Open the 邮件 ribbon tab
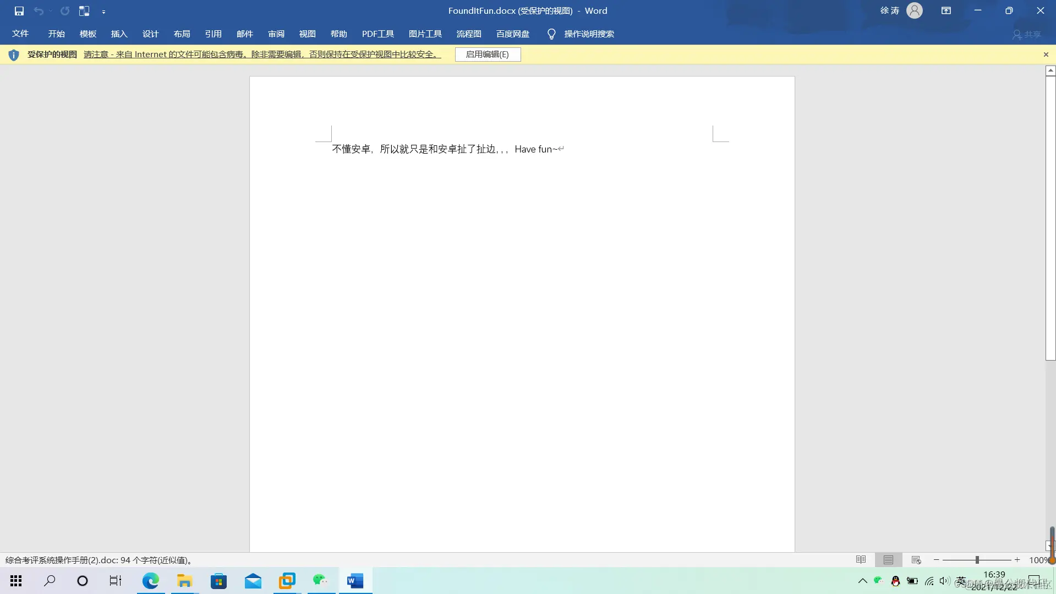The image size is (1056, 594). (244, 34)
